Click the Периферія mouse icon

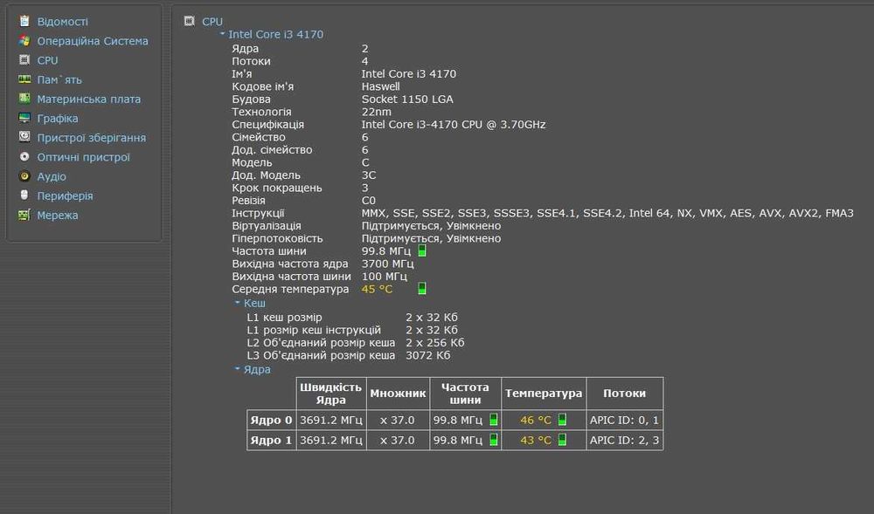coord(24,195)
